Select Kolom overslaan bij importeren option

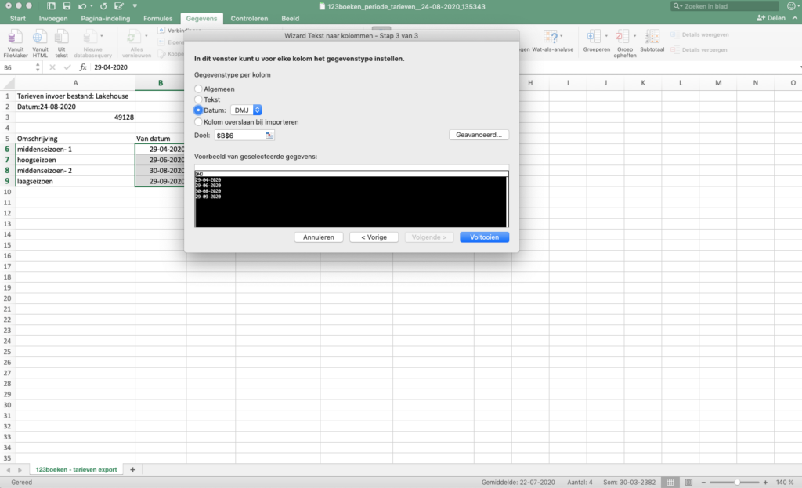(198, 121)
